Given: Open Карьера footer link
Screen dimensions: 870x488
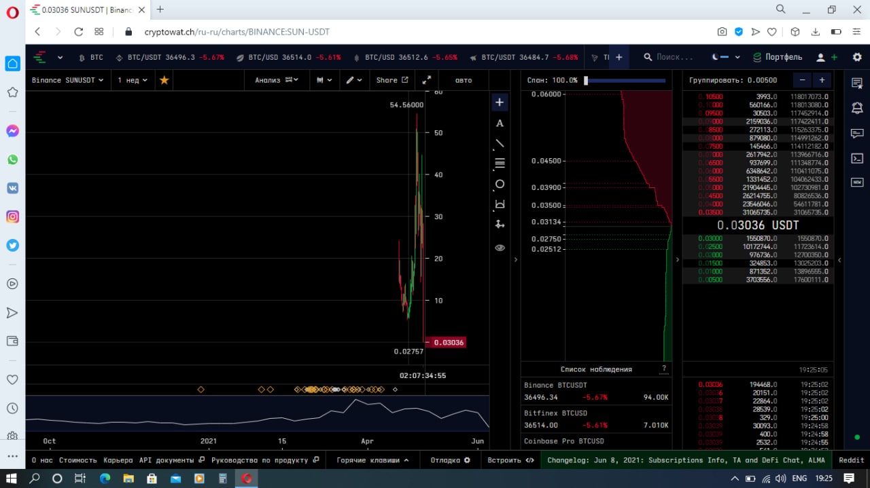Looking at the screenshot, I should 118,460.
